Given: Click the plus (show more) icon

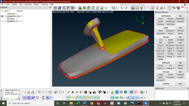Looking at the screenshot, I should [x=73, y=92].
